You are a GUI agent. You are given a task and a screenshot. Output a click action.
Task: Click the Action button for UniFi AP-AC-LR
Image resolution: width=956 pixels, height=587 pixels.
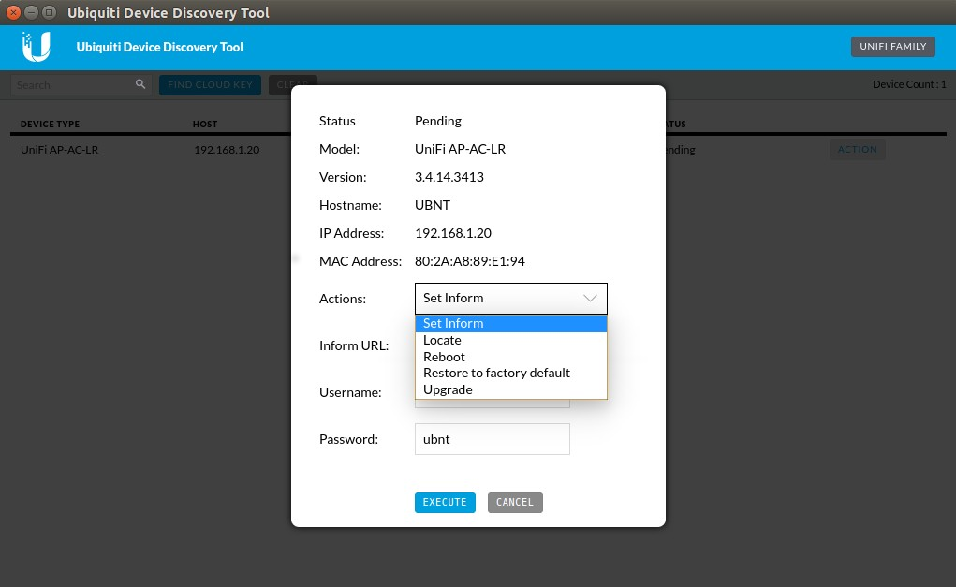(858, 150)
